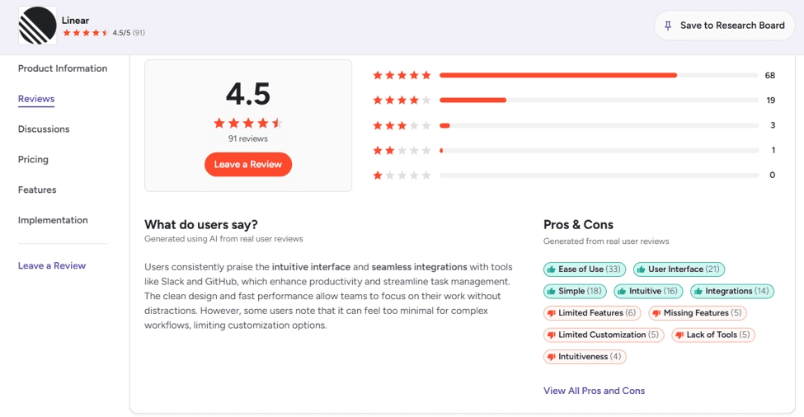Click the large 4.5 score number
The width and height of the screenshot is (804, 417).
[x=248, y=94]
